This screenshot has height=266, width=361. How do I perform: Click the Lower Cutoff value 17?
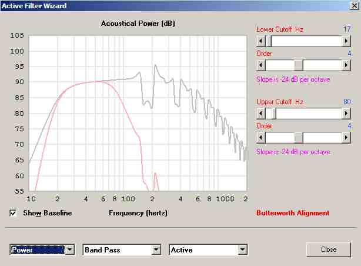pyautogui.click(x=347, y=29)
